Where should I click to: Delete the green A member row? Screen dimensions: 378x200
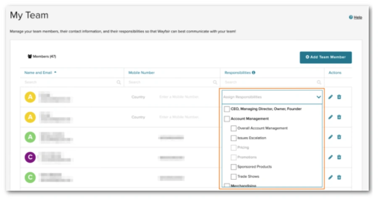coord(339,137)
